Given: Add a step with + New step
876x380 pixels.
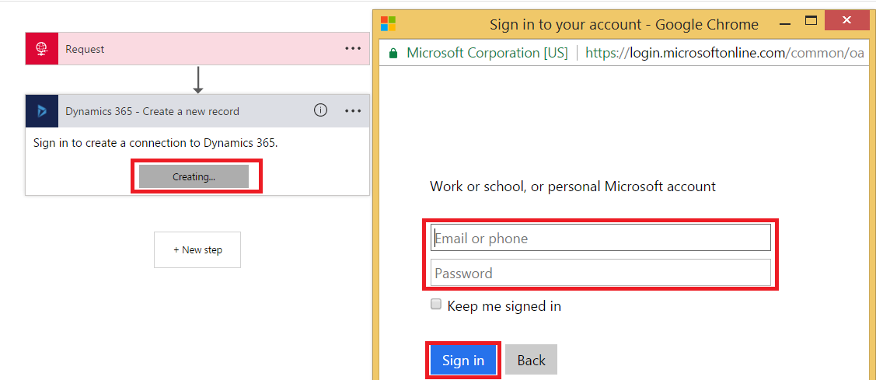Looking at the screenshot, I should point(197,249).
